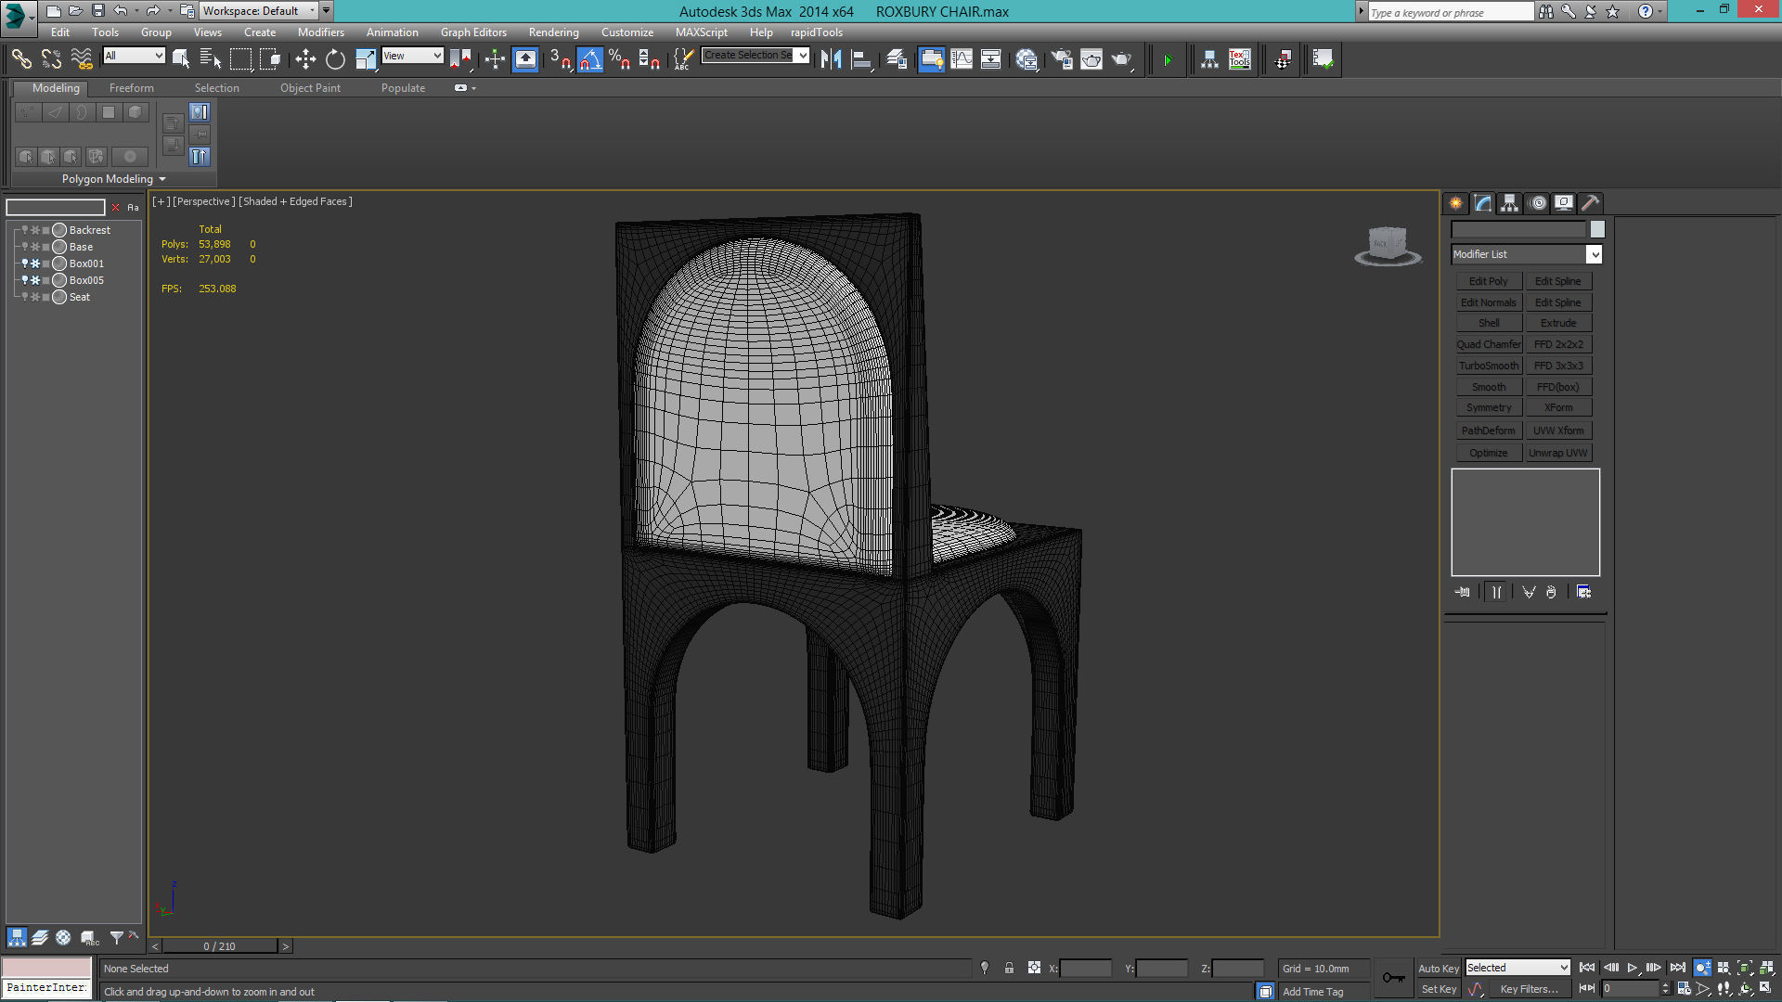Click the keyword search input field
This screenshot has width=1782, height=1002.
coord(1451,12)
